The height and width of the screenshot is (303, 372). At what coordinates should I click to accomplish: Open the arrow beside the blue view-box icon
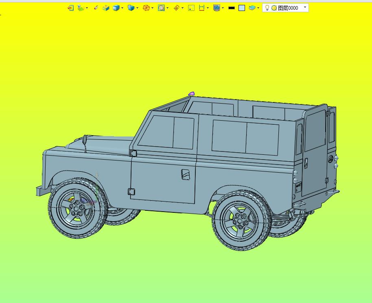tap(137, 8)
